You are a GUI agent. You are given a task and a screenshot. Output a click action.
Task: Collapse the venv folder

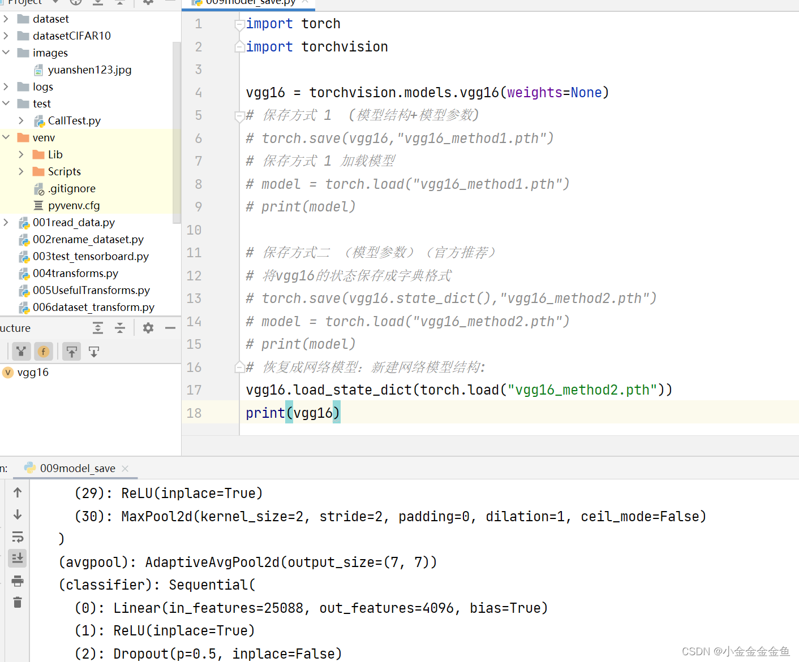(x=6, y=137)
